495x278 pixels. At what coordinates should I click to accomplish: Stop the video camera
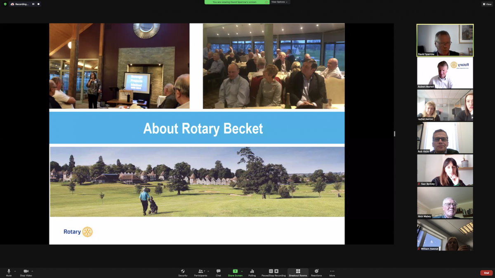(x=26, y=273)
